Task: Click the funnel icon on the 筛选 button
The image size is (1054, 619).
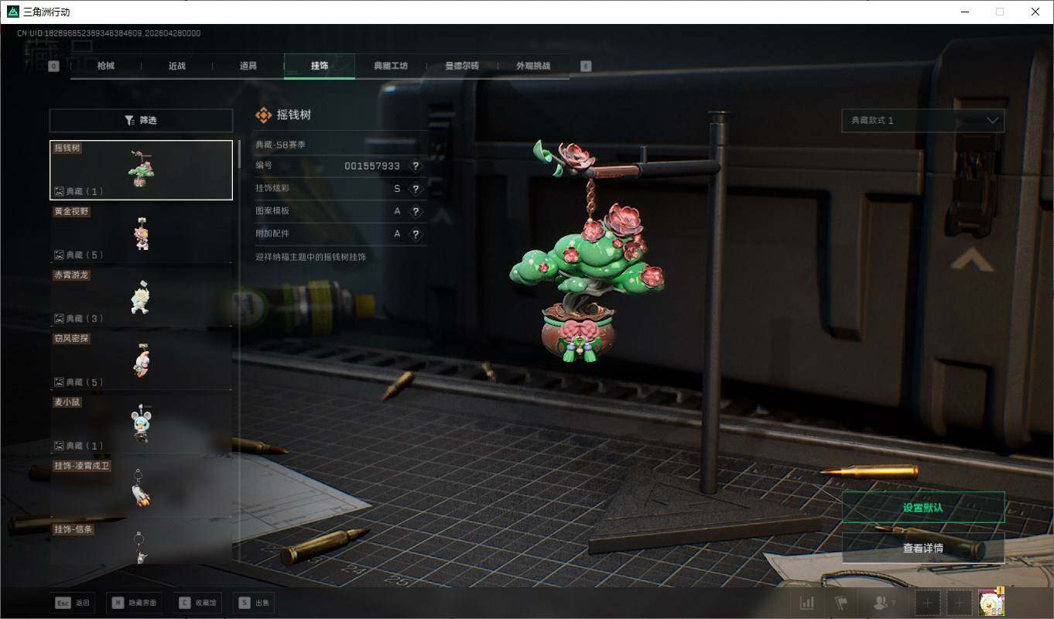Action: point(129,120)
